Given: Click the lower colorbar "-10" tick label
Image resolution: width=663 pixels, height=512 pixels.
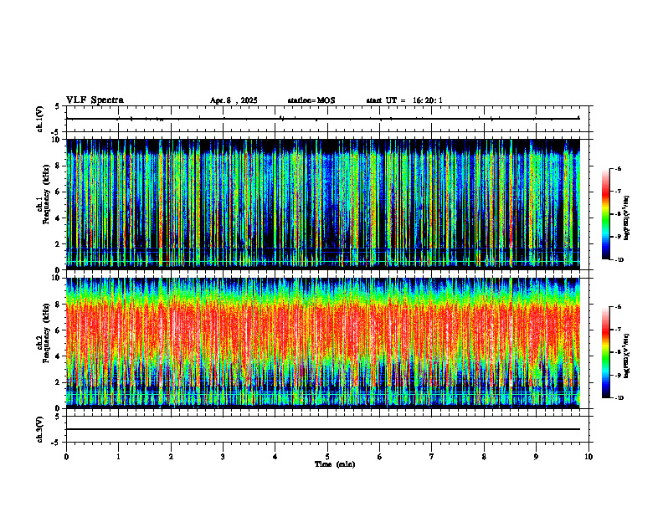Looking at the screenshot, I should tap(619, 398).
